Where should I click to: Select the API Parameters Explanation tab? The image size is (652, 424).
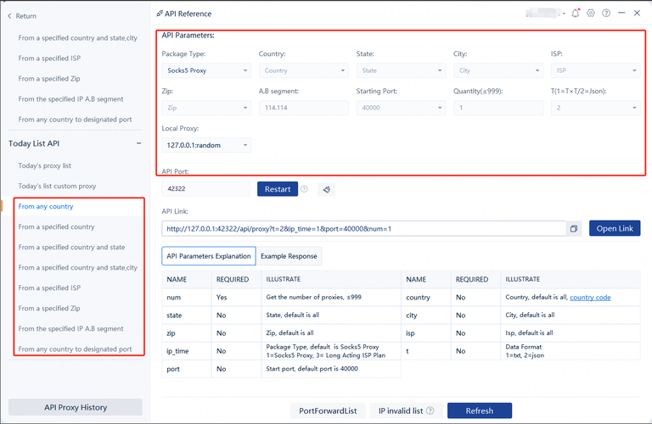[x=209, y=255]
